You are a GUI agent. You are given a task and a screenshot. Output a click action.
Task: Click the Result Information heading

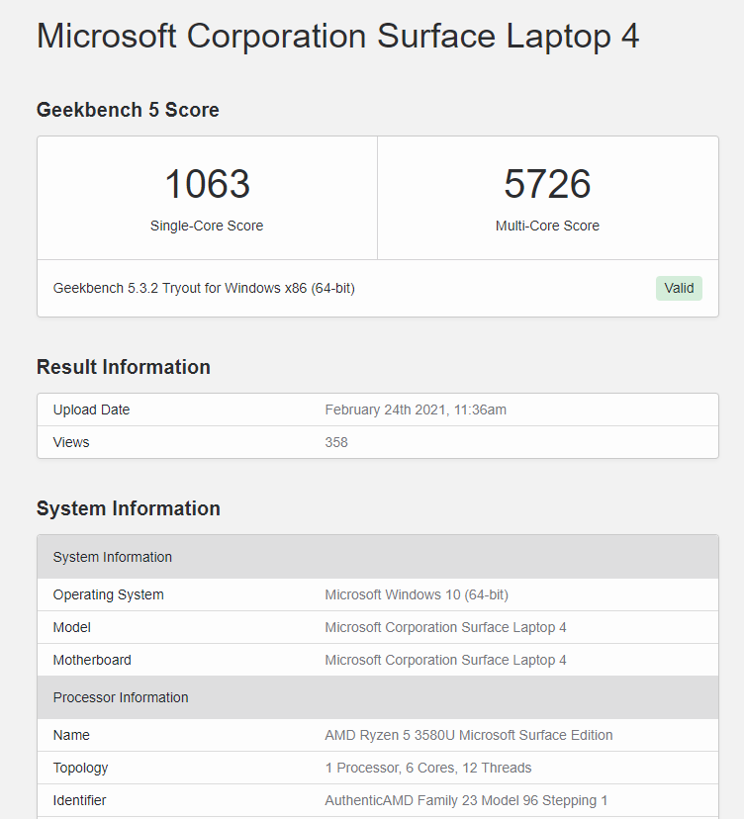point(124,367)
